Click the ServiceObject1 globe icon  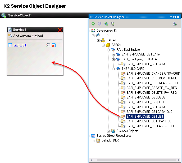click(4, 15)
